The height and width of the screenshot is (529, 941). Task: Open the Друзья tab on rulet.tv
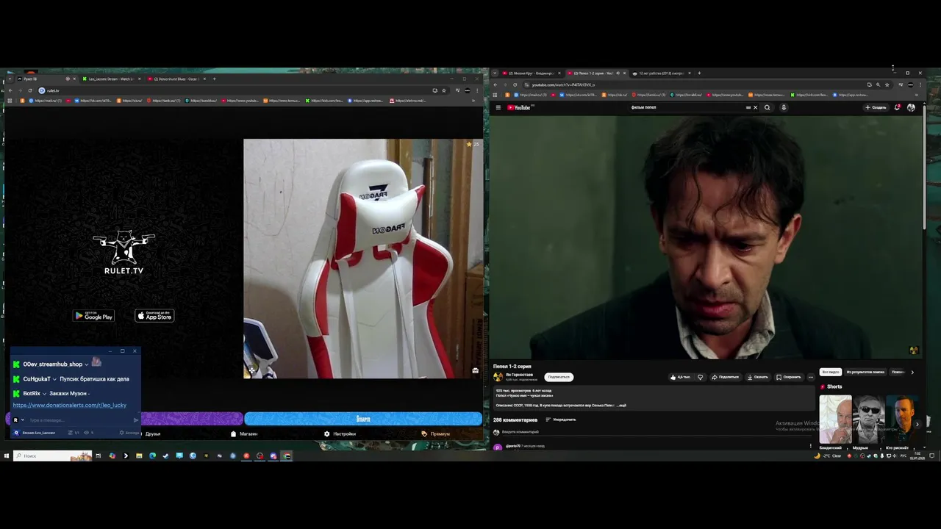pos(152,433)
